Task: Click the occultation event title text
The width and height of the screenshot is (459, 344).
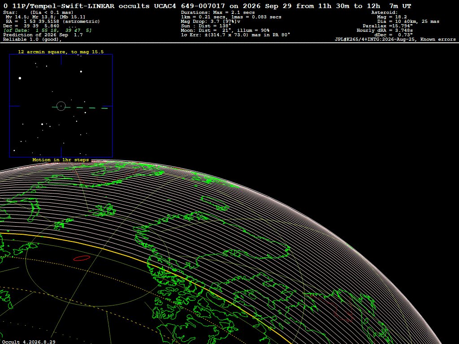Action: click(207, 6)
